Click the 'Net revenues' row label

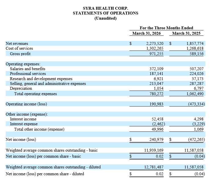pos(17,43)
